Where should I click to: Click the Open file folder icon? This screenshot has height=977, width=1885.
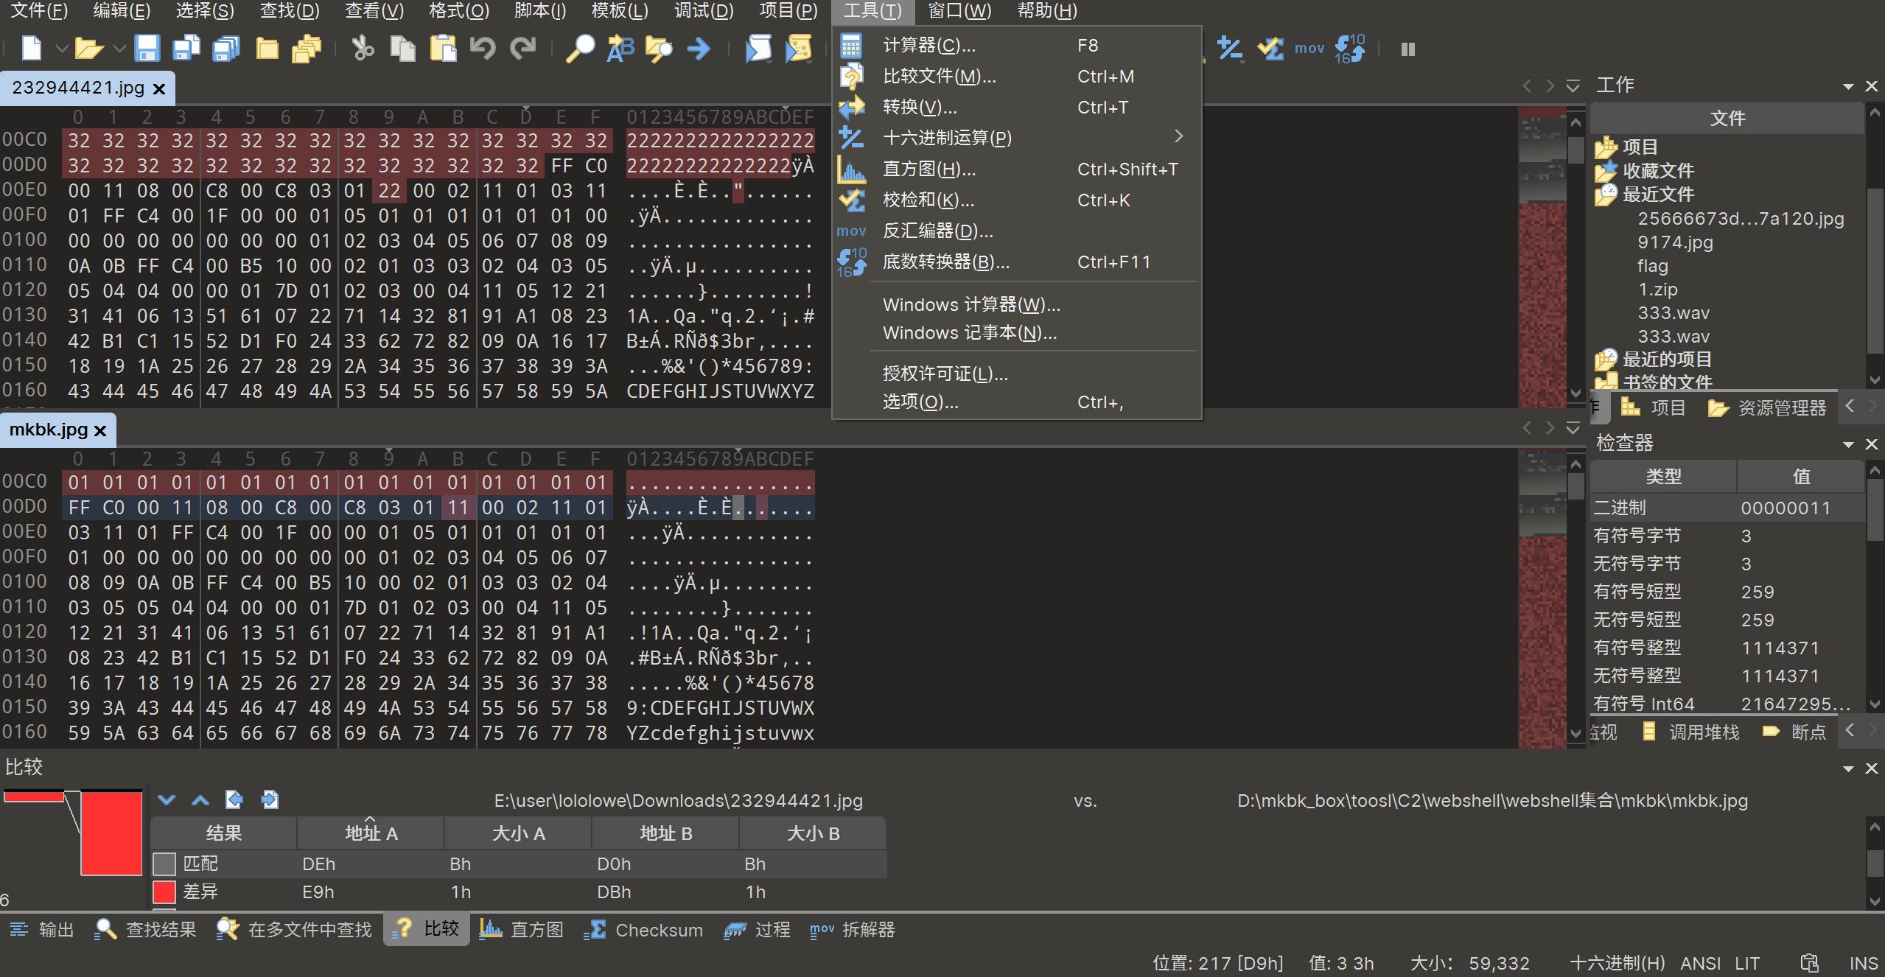tap(88, 49)
